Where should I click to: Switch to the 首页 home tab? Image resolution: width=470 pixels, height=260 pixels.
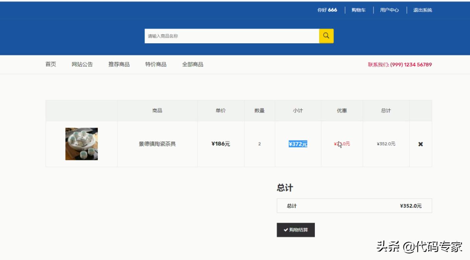point(50,64)
